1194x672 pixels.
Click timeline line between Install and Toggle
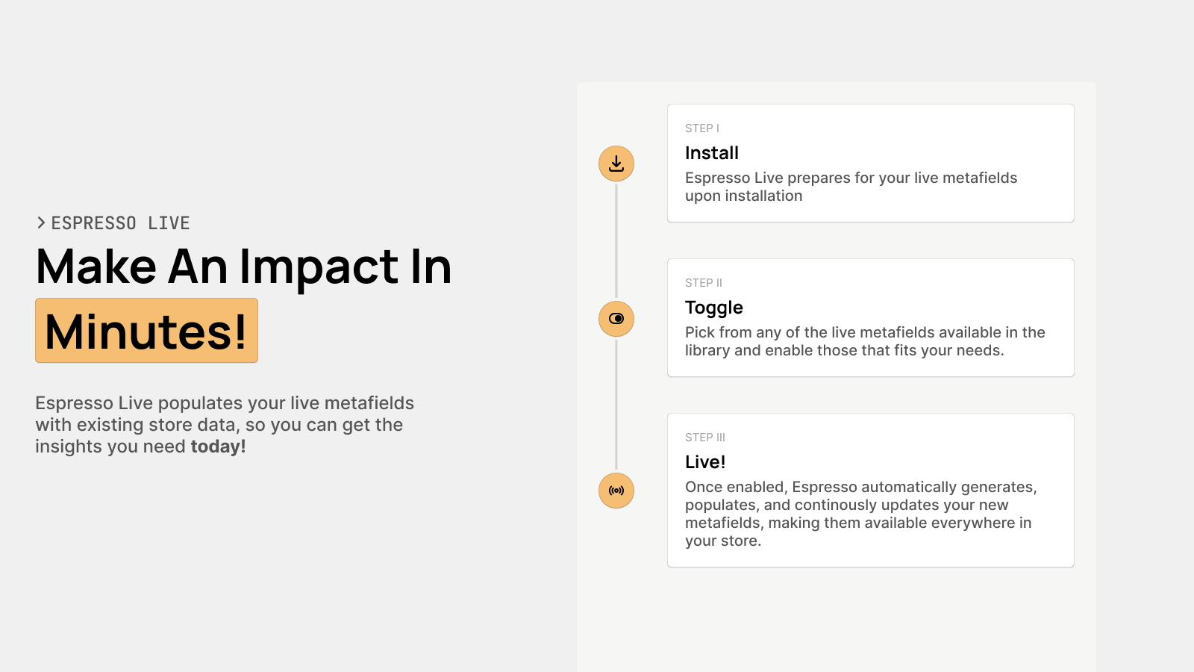(x=616, y=241)
